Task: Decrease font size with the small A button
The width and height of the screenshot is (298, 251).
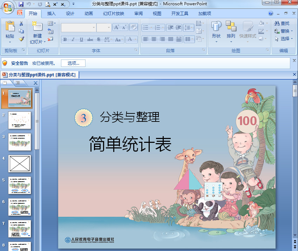Action: (x=124, y=27)
